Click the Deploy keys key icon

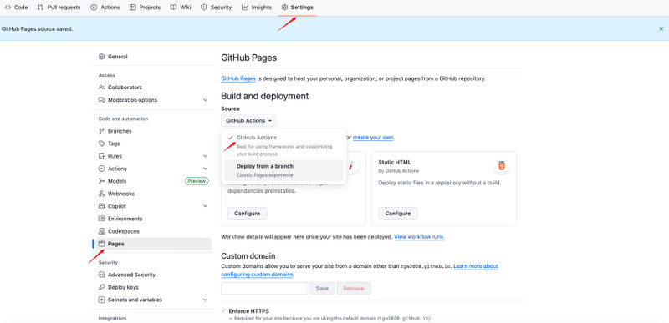(x=101, y=287)
